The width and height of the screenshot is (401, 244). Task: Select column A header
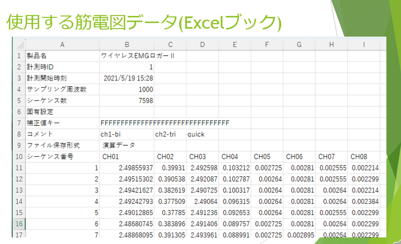[x=62, y=45]
